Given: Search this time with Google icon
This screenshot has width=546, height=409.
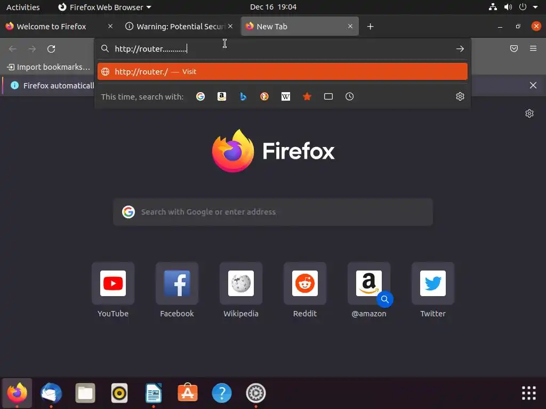Looking at the screenshot, I should point(200,96).
